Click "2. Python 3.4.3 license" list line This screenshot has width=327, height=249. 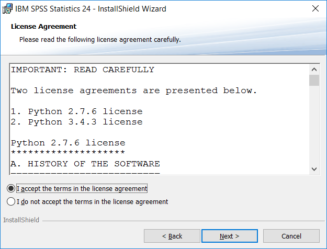[77, 122]
